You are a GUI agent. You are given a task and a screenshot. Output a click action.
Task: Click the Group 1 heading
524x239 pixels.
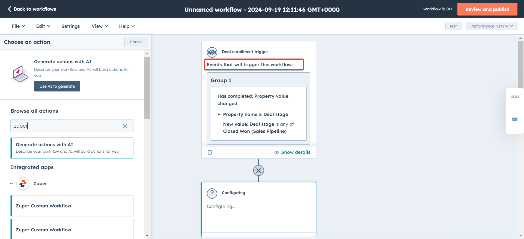point(221,80)
